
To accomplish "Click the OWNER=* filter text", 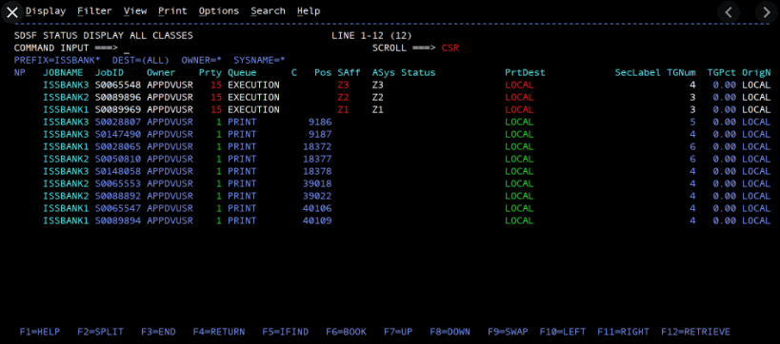I will tap(202, 60).
